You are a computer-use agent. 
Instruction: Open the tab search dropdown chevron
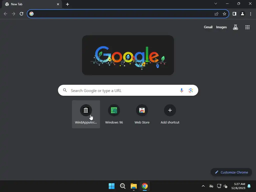(x=216, y=3)
